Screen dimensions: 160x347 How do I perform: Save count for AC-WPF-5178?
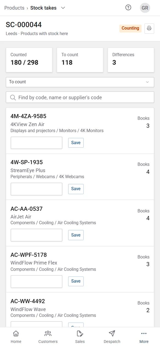coord(76,281)
